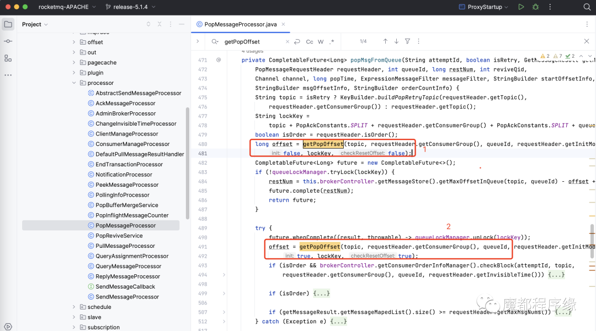Open the Project tool window folder icon
This screenshot has height=331, width=596.
[x=8, y=24]
